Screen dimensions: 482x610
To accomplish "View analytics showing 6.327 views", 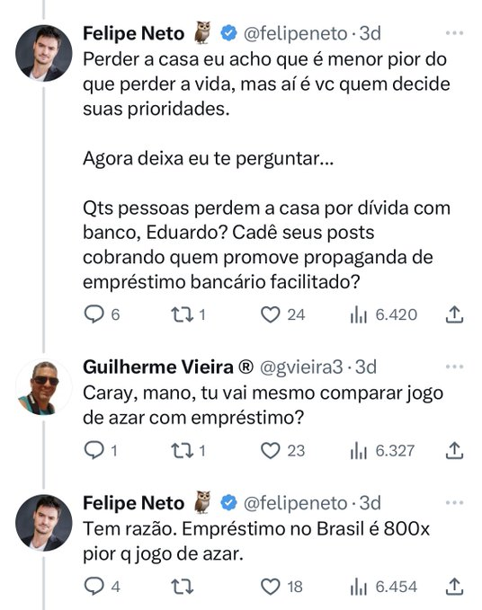I will (382, 450).
